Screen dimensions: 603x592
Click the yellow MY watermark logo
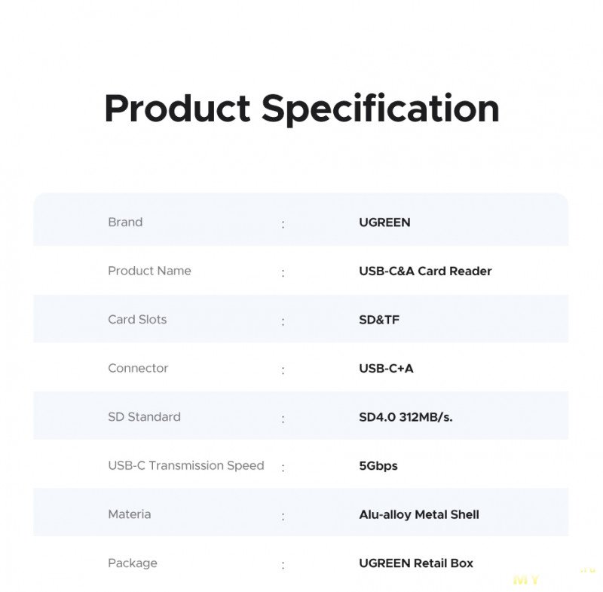tap(526, 579)
